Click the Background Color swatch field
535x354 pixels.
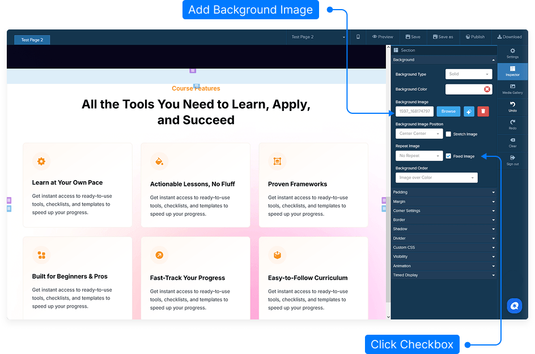pyautogui.click(x=465, y=89)
